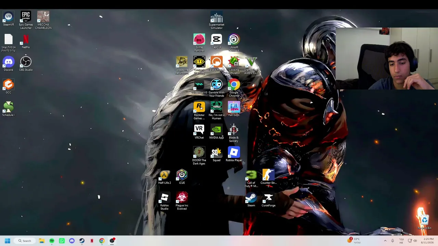Select the Plague Inc Evolved icon
Viewport: 438px width, 246px height.
[x=182, y=201]
